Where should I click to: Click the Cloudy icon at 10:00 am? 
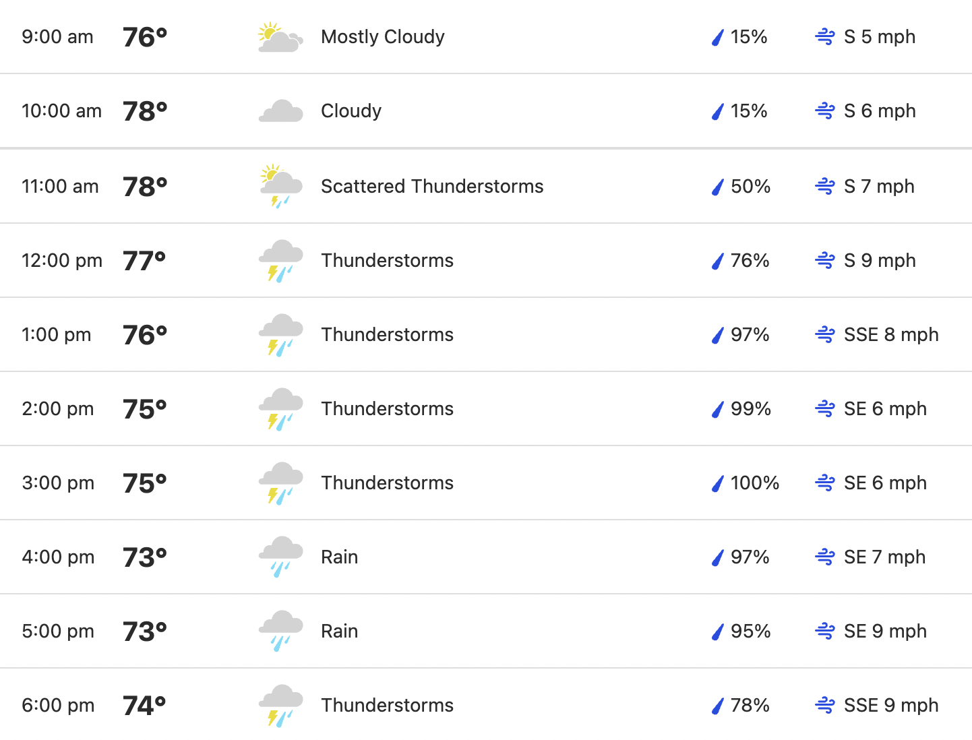[x=280, y=111]
